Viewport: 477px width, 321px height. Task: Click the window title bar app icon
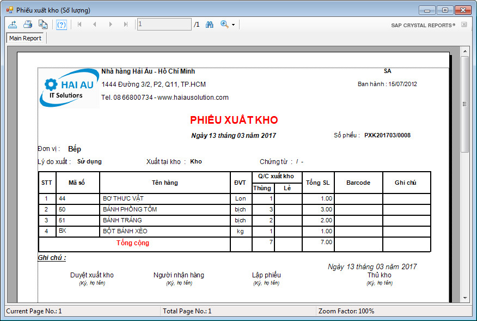tap(9, 10)
